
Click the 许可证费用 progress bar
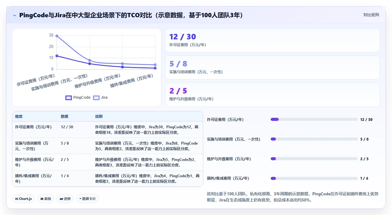point(314,119)
